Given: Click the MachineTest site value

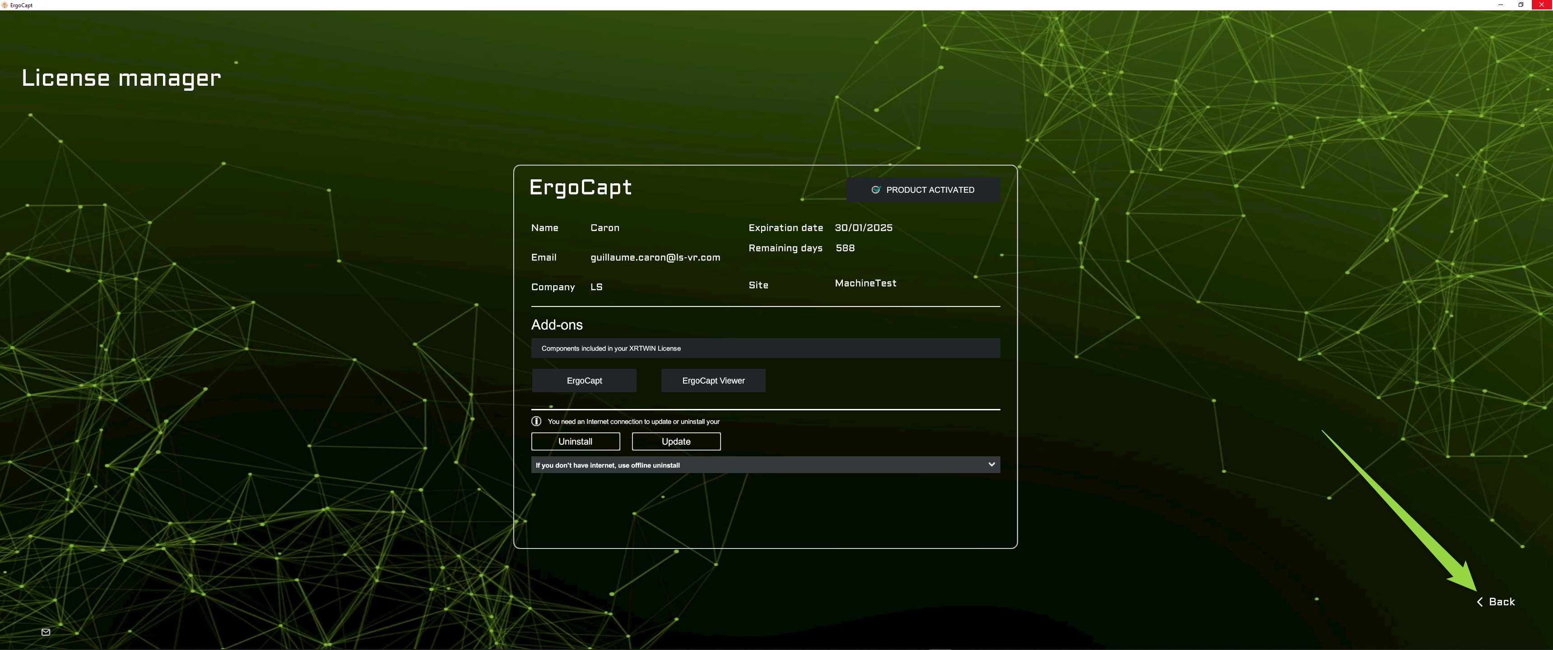Looking at the screenshot, I should [x=865, y=283].
